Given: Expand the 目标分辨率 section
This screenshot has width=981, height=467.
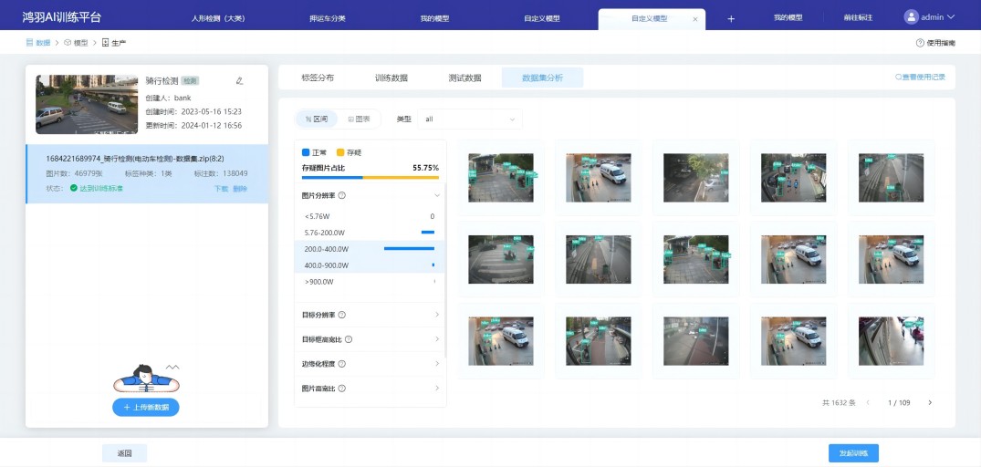Looking at the screenshot, I should pos(437,315).
